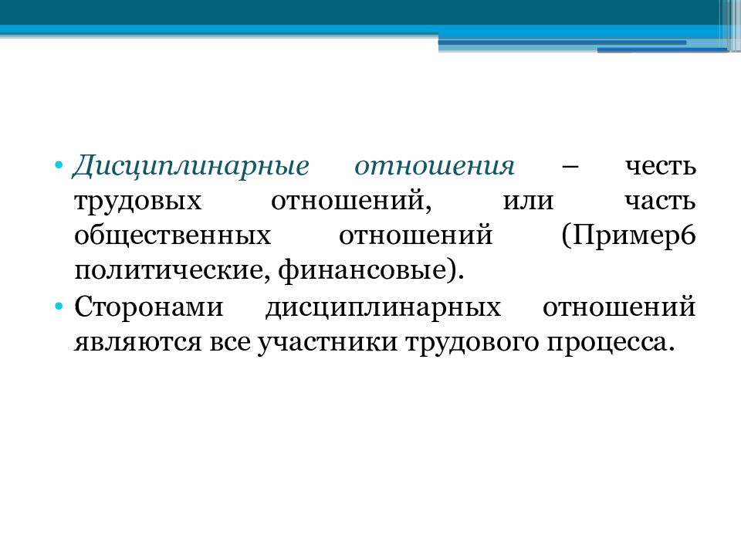
Task: Click the word 'честь' in first line
Action: point(660,166)
